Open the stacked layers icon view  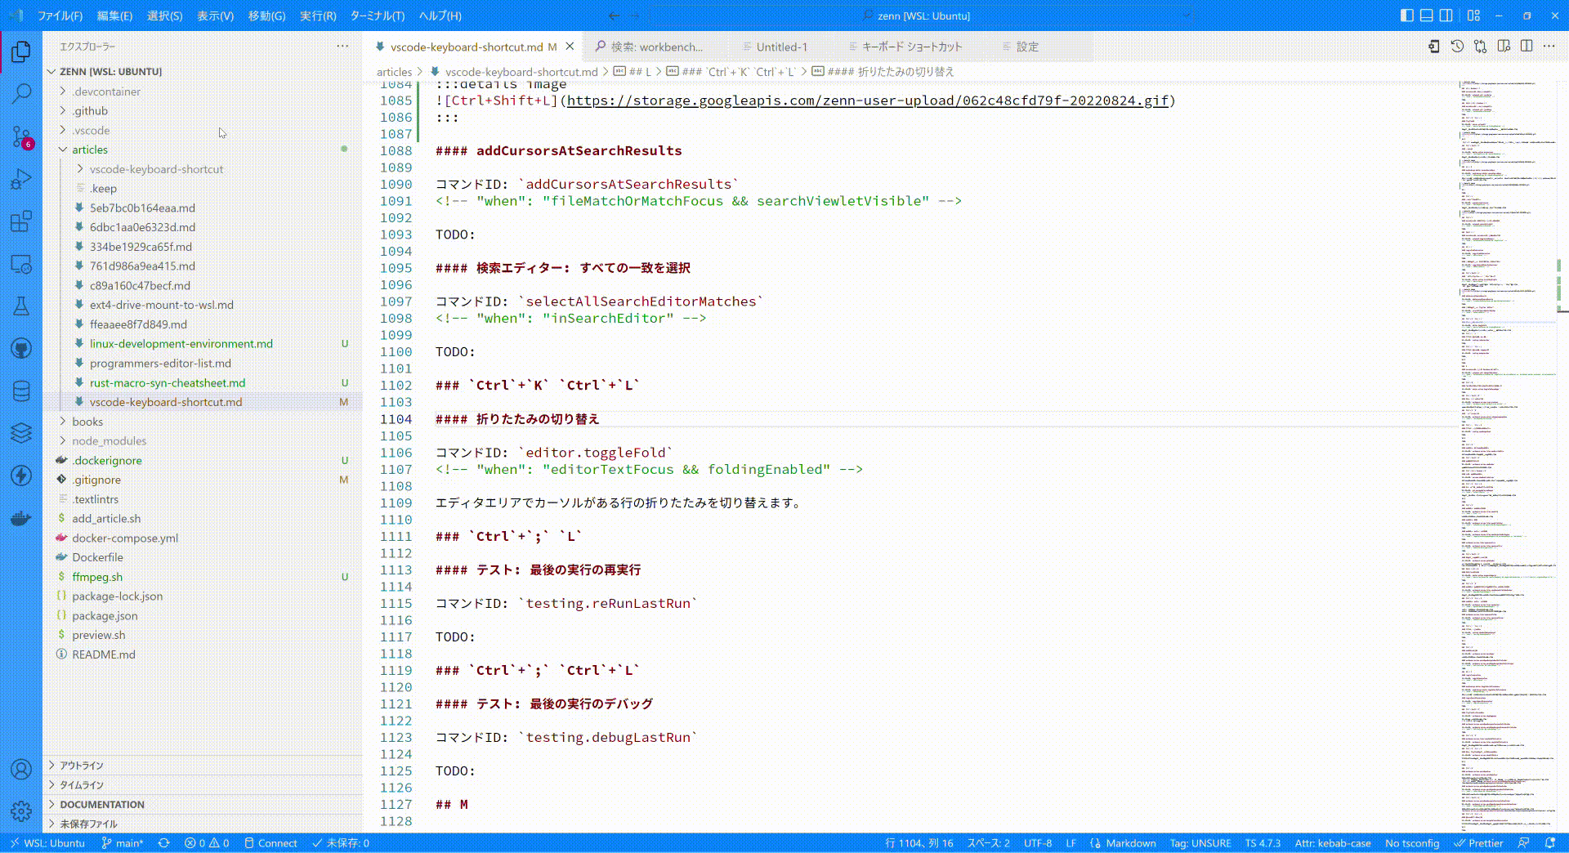pyautogui.click(x=21, y=433)
